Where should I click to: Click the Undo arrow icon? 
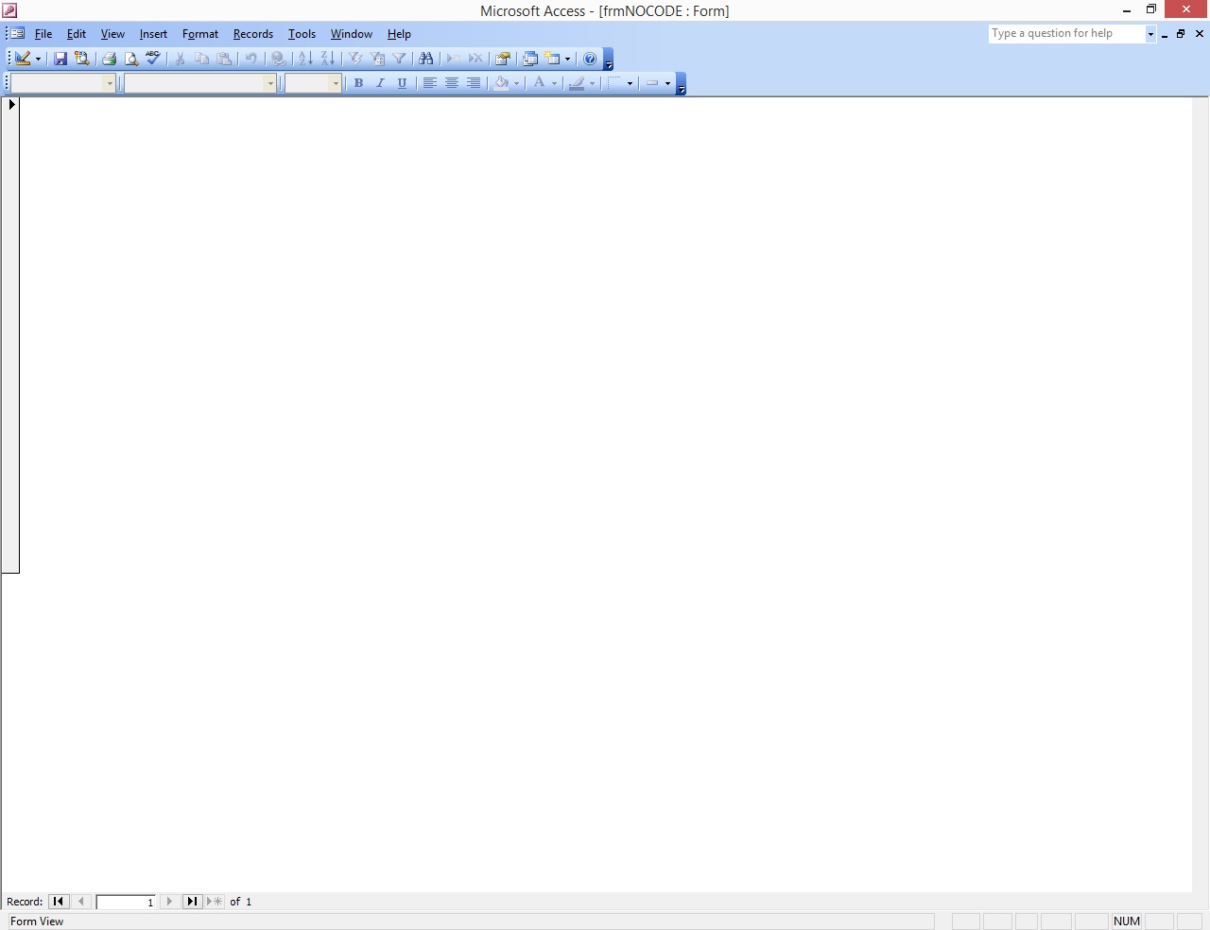pyautogui.click(x=251, y=59)
